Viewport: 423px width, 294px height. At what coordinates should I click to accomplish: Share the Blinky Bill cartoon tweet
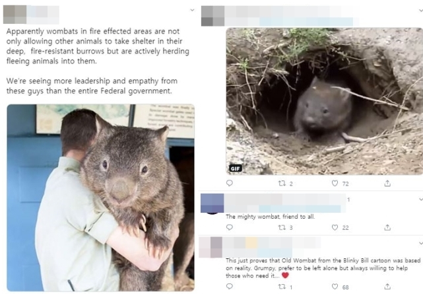point(387,286)
